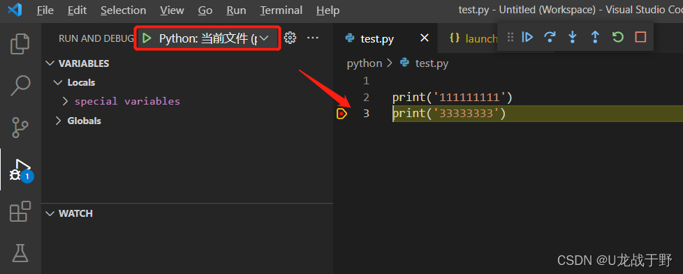Screen dimensions: 683x274
Task: Open the Help menu
Action: coord(328,10)
